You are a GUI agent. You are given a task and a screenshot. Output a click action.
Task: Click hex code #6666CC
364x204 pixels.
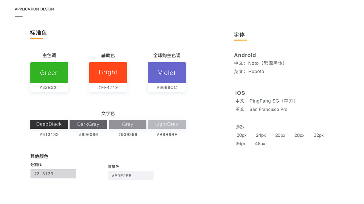[167, 88]
